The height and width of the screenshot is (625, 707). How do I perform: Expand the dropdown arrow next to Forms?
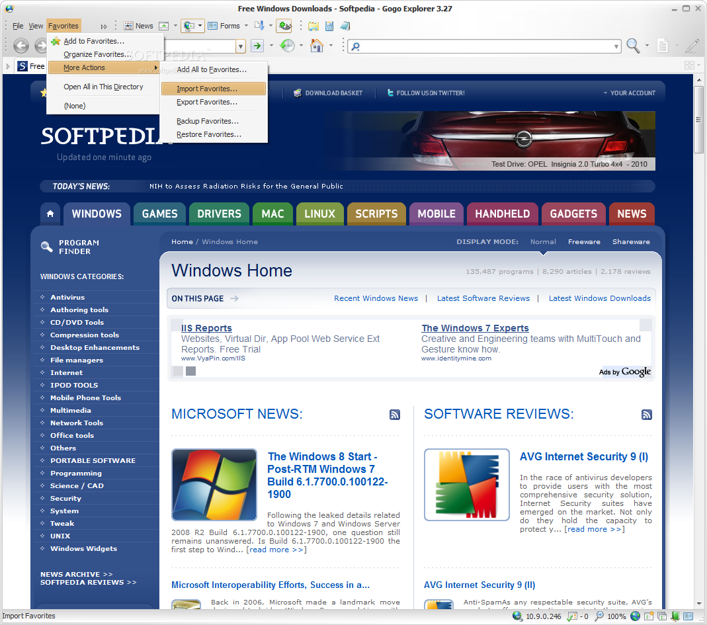pyautogui.click(x=246, y=26)
